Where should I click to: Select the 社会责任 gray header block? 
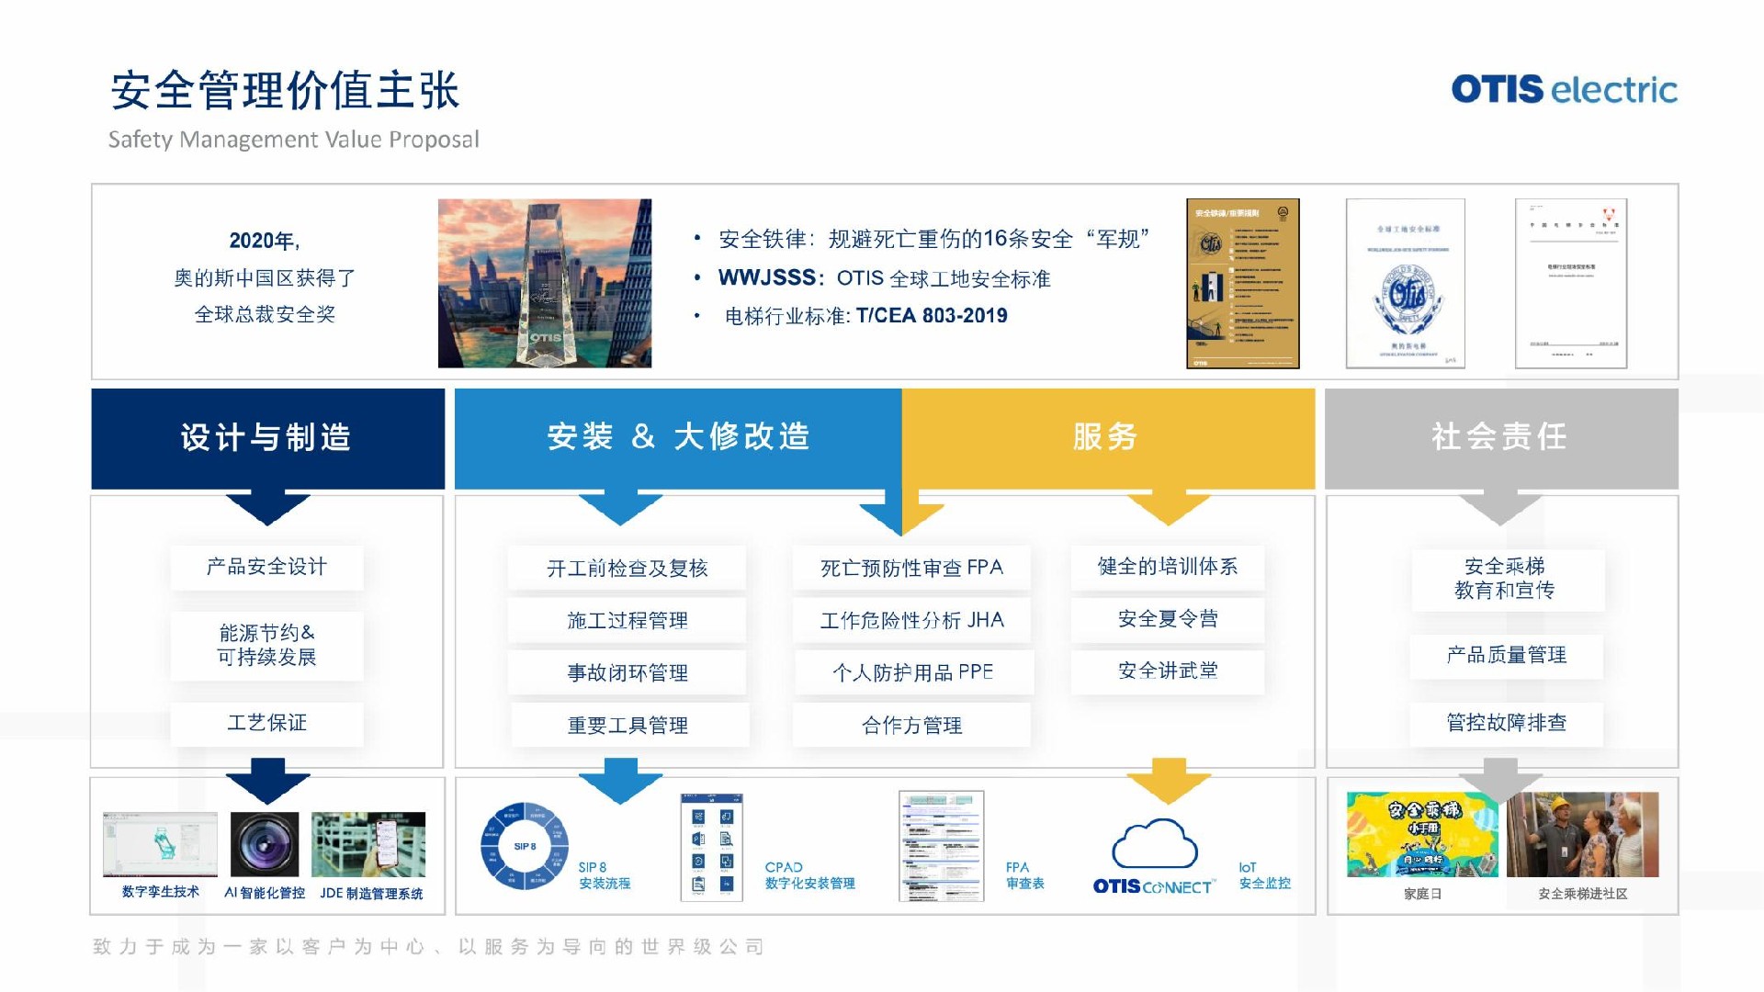1501,438
